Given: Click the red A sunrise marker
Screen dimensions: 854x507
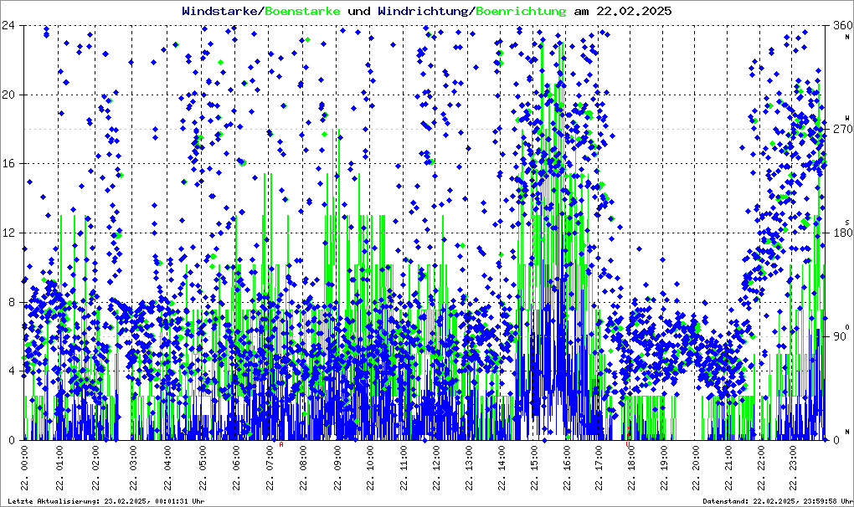Looking at the screenshot, I should pyautogui.click(x=281, y=444).
